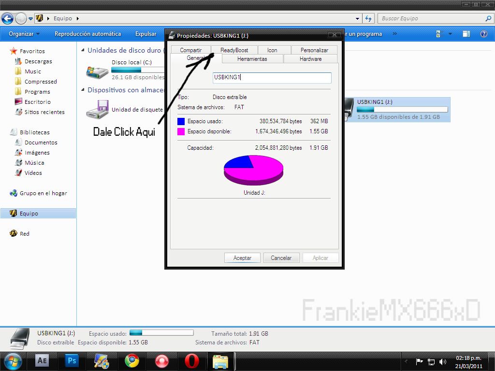Click the After Effects taskbar icon
This screenshot has width=495, height=371.
42,361
